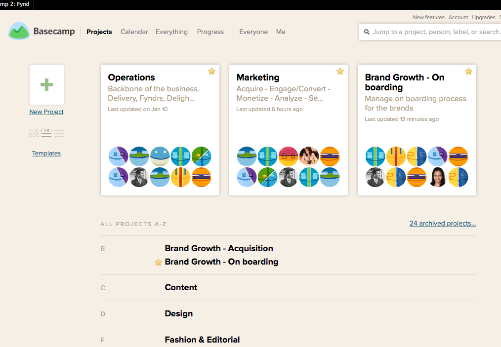Unstar the Operations project card
The width and height of the screenshot is (501, 347).
pyautogui.click(x=211, y=71)
